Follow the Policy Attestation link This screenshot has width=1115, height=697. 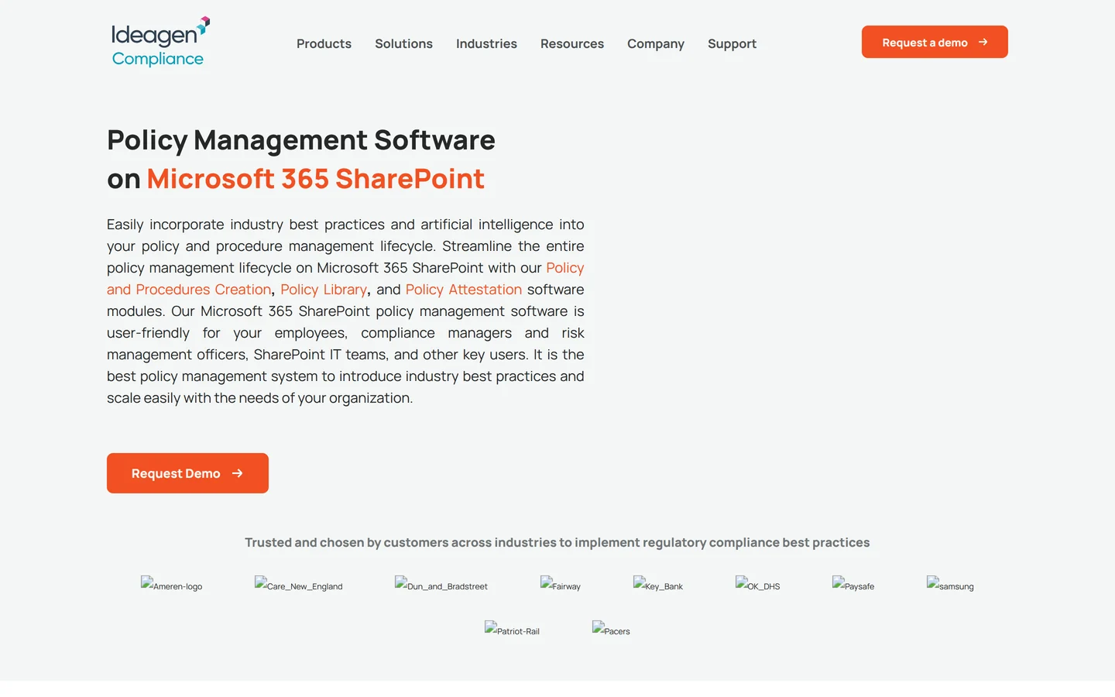click(464, 290)
